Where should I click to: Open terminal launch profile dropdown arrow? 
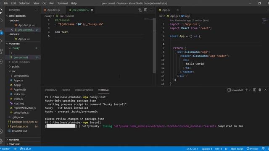click(250, 90)
